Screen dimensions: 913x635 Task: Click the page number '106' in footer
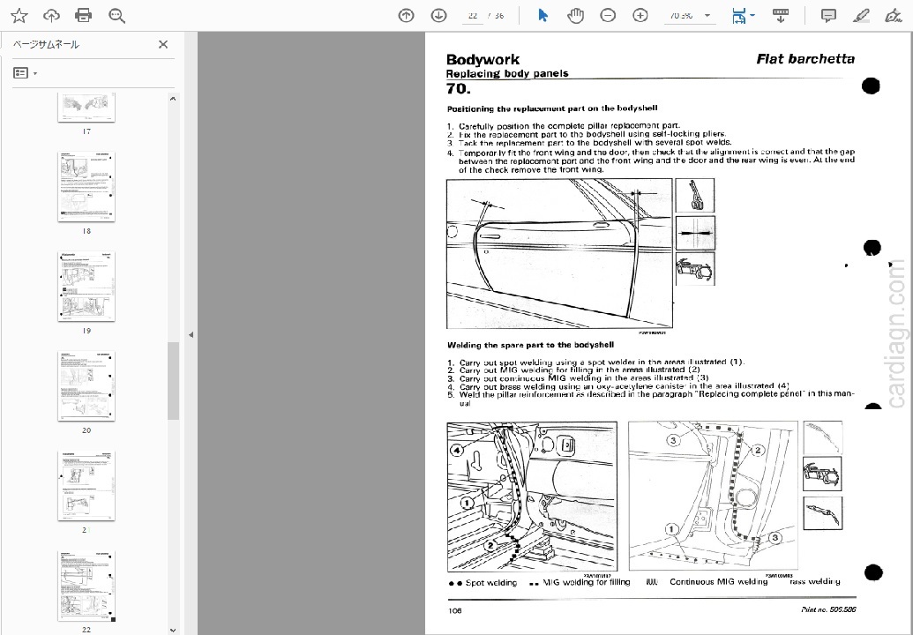tap(455, 610)
